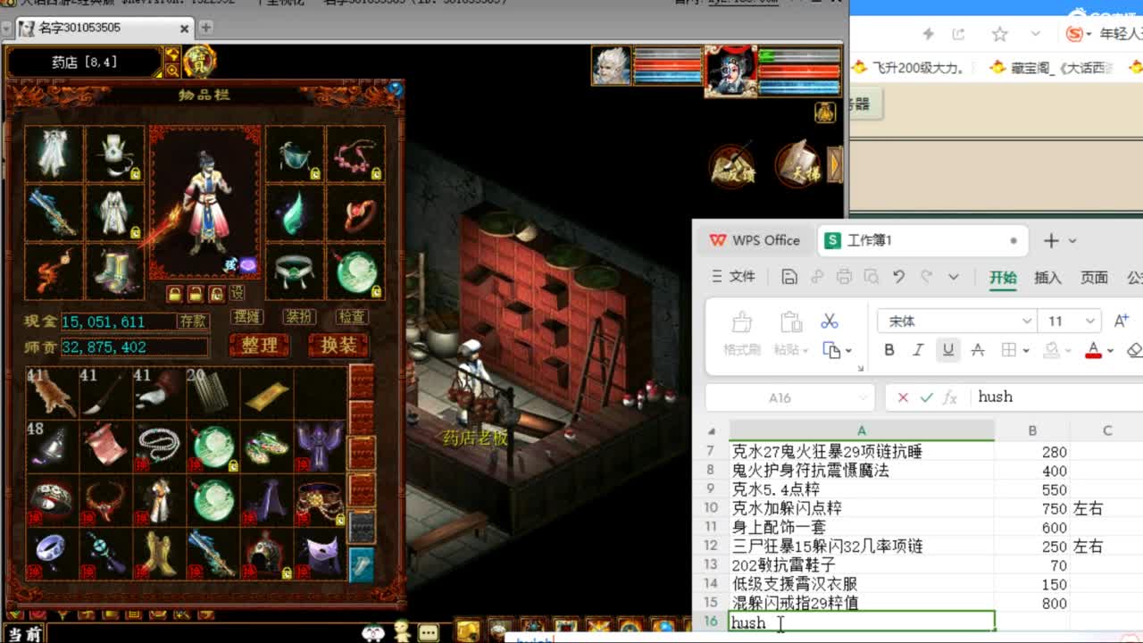Click the Copy icon in WPS ribbon
This screenshot has width=1143, height=643.
tap(831, 350)
